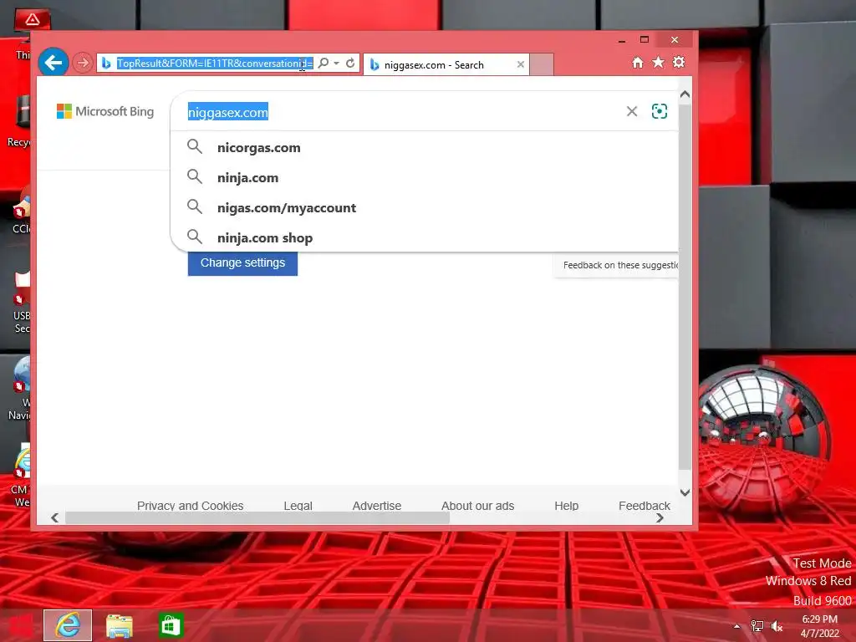The height and width of the screenshot is (642, 856).
Task: Open the Help footer link
Action: [x=566, y=506]
